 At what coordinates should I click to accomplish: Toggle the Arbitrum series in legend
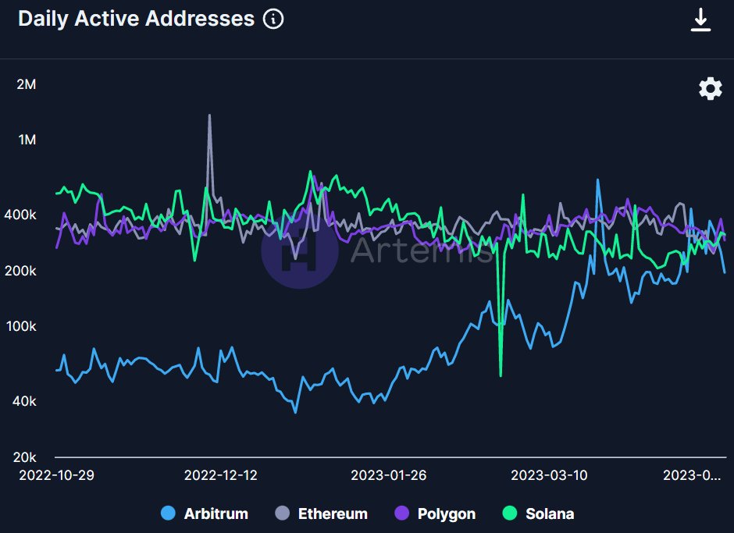204,513
